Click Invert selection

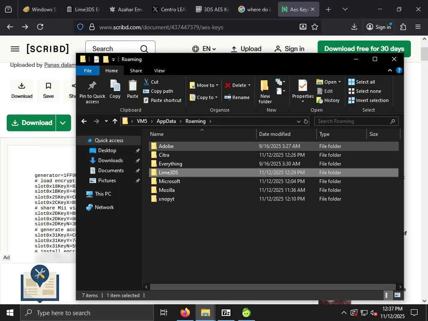pyautogui.click(x=369, y=100)
